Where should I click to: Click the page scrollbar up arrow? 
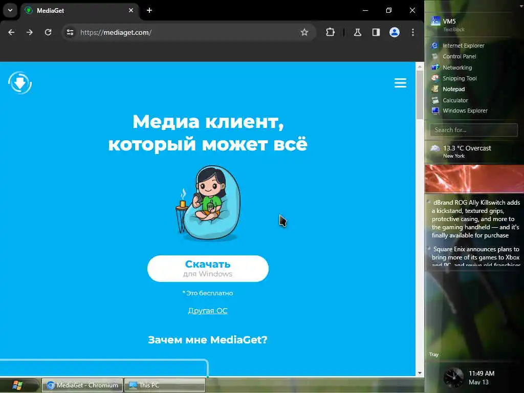click(x=420, y=67)
